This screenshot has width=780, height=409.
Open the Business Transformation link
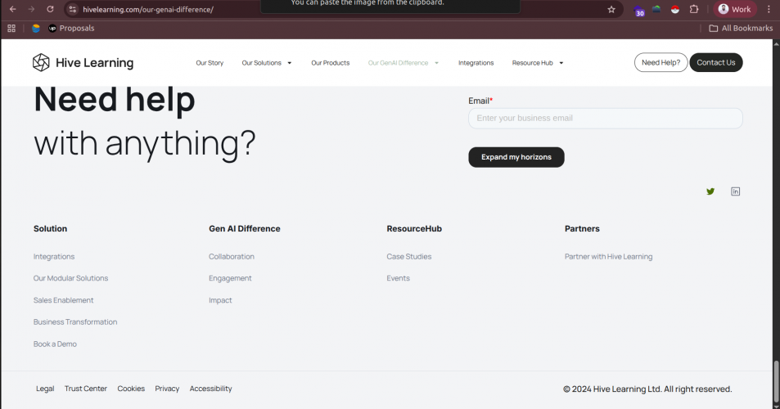75,322
